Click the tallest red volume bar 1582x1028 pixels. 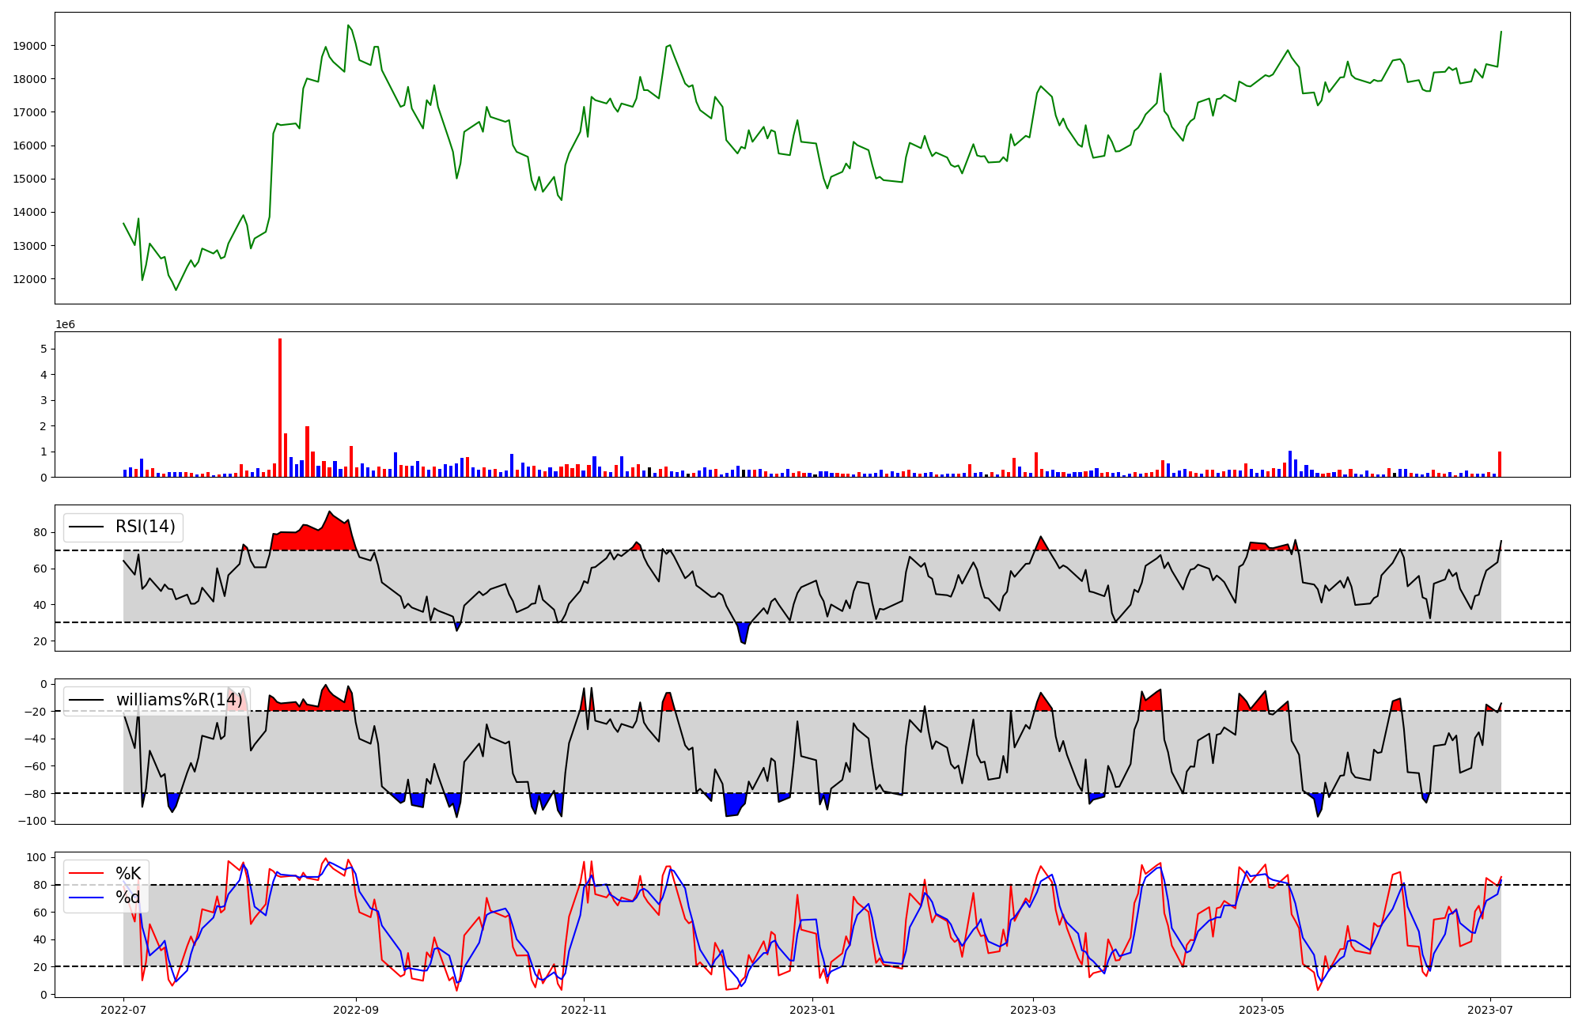(280, 407)
